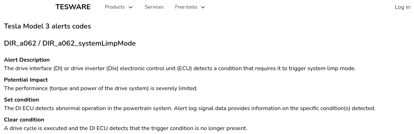
Task: Click the 'Set condition' label
Action: [21, 100]
